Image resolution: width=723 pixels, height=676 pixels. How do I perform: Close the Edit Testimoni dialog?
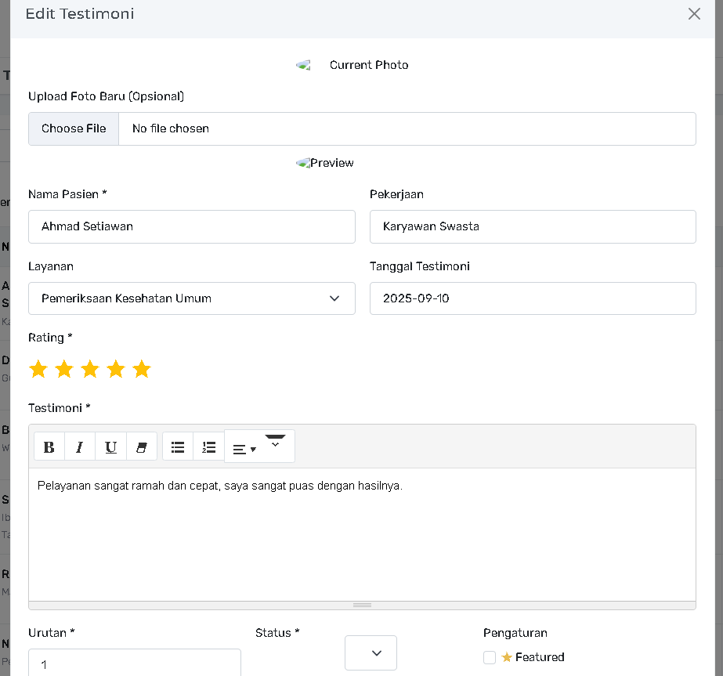tap(694, 14)
